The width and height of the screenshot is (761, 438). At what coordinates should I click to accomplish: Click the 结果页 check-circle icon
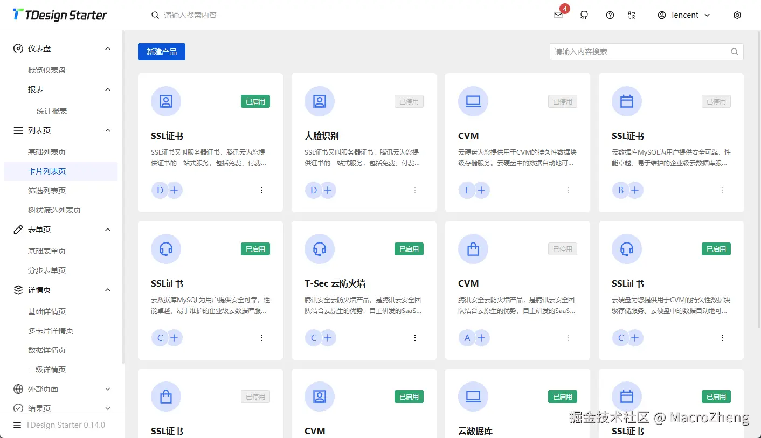click(18, 408)
